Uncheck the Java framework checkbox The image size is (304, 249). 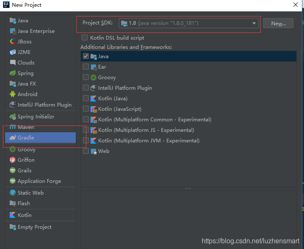pyautogui.click(x=86, y=56)
